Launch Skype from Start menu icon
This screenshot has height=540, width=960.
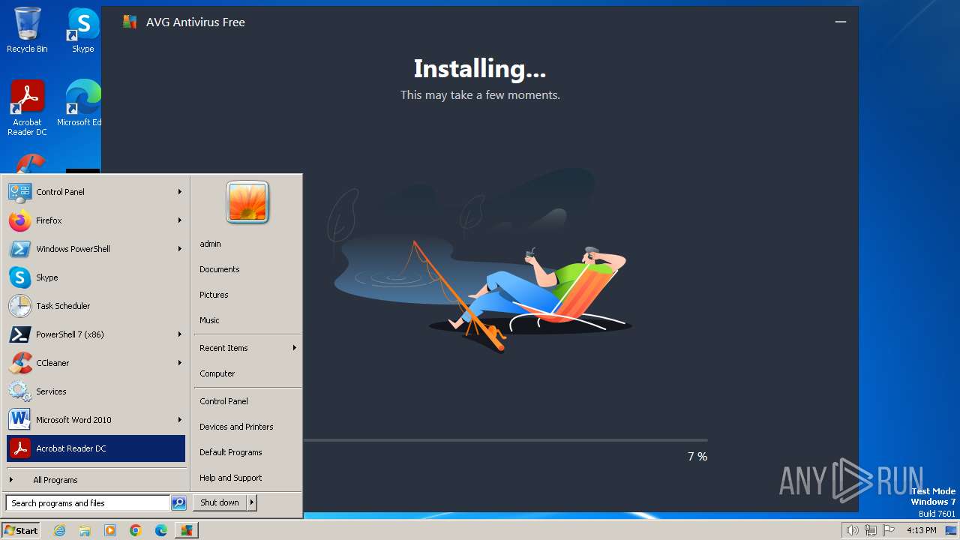19,277
